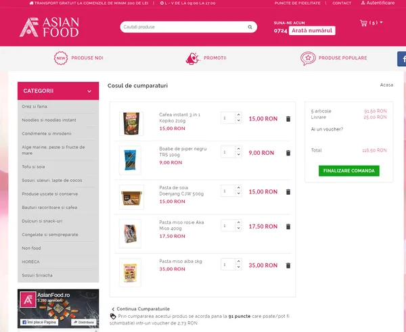
Task: Delete Cafea instant Kopiko from cart
Action: [x=288, y=119]
